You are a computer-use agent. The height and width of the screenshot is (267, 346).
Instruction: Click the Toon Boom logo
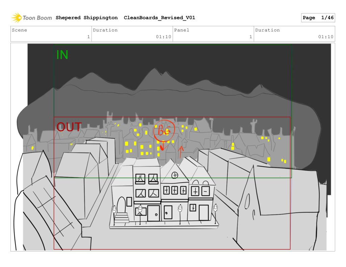tap(31, 18)
